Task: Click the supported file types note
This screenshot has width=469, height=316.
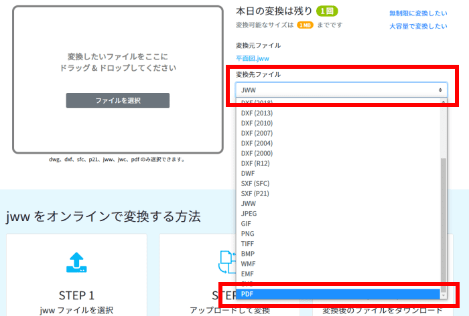Action: tap(117, 160)
